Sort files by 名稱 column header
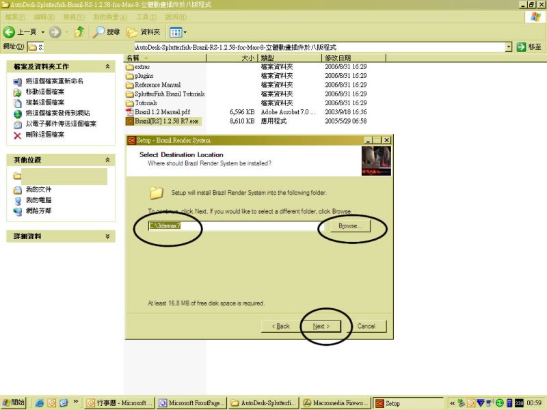This screenshot has height=410, width=547. [165, 58]
